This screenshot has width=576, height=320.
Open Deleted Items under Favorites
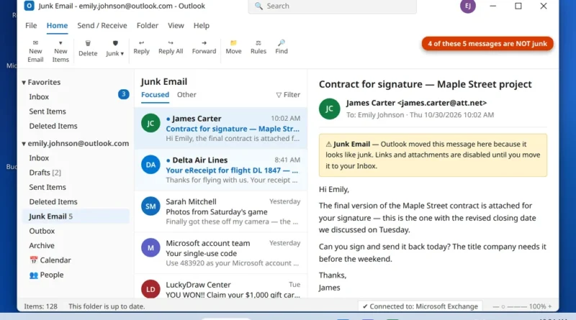click(76, 126)
